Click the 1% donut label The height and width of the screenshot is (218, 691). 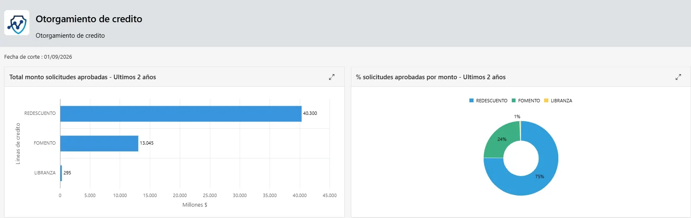(x=517, y=117)
